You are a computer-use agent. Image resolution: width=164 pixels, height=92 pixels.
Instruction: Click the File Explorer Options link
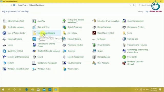coord(46,33)
